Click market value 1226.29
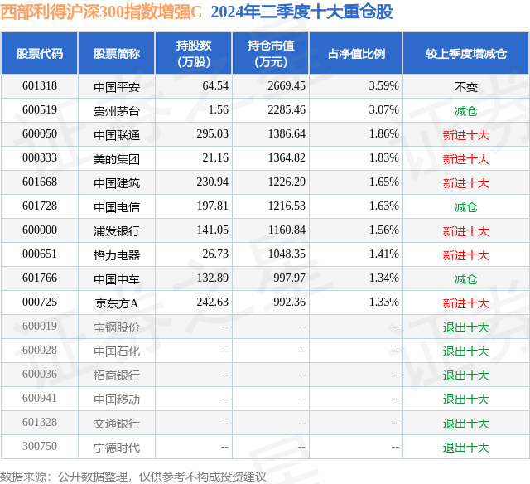The width and height of the screenshot is (530, 484). pos(287,182)
